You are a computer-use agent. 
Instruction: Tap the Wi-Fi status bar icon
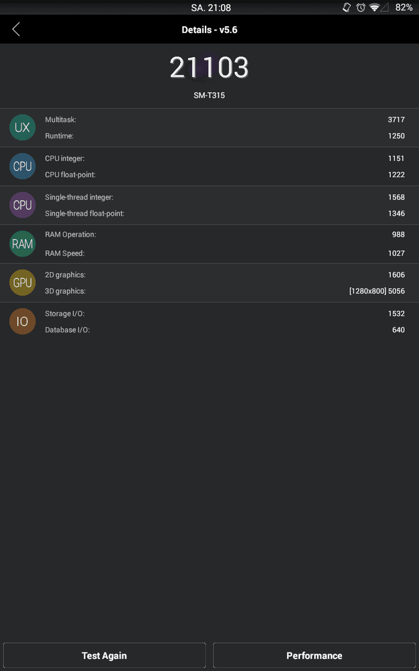374,7
